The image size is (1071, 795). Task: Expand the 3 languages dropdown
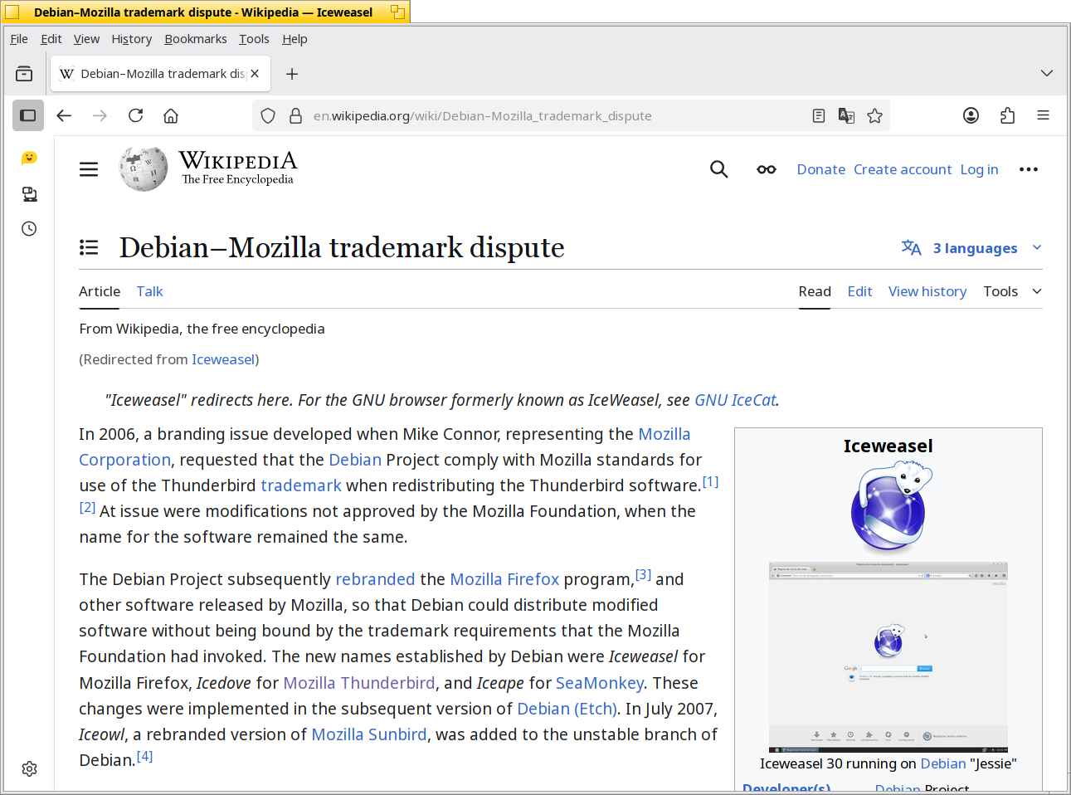971,248
